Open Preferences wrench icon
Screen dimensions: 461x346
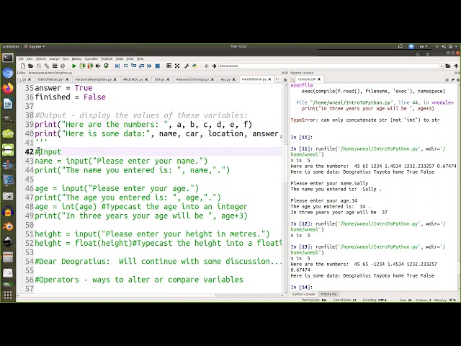[x=187, y=66]
